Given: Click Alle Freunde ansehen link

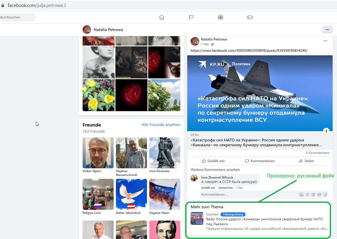Looking at the screenshot, I should 161,125.
